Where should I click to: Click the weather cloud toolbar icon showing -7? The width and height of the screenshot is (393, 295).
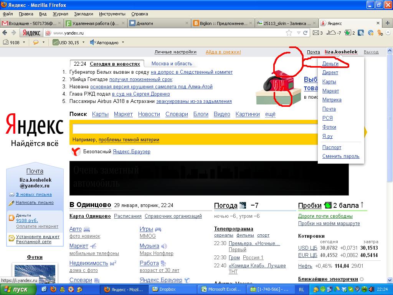[330, 33]
